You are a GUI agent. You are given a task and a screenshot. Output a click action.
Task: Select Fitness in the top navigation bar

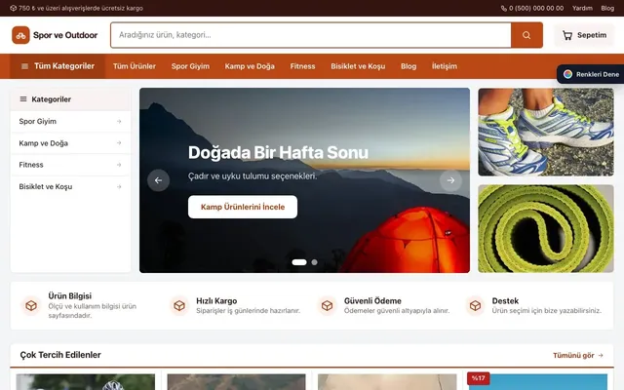pyautogui.click(x=302, y=66)
